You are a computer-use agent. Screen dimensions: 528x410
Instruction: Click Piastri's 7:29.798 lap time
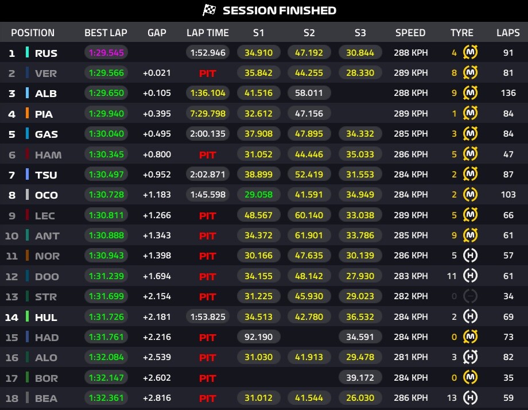pyautogui.click(x=207, y=114)
